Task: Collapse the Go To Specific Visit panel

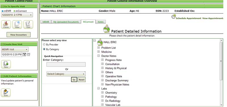Action: [x=2, y=6]
